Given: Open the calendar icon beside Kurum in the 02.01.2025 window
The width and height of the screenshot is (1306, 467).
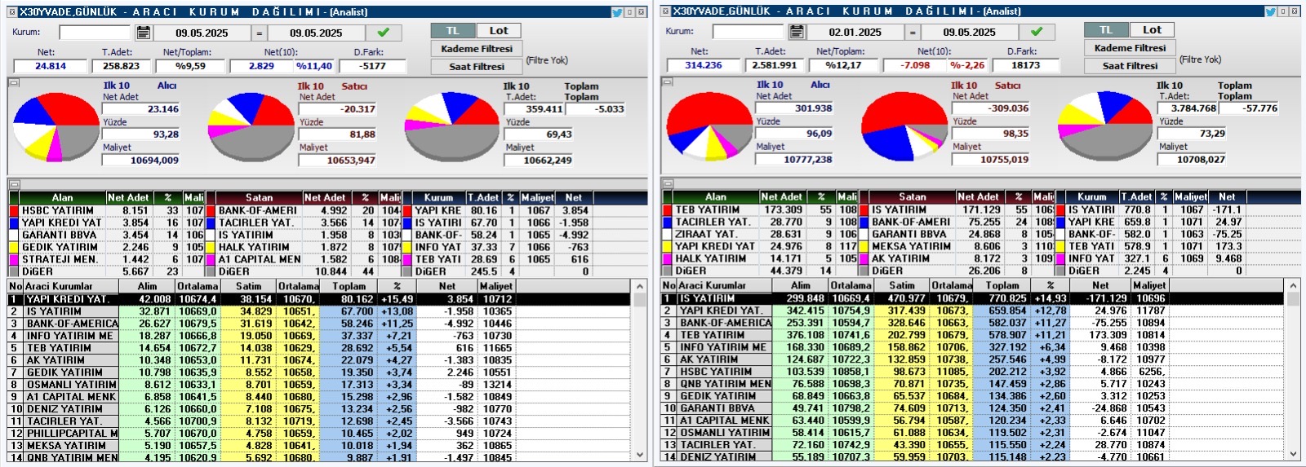Looking at the screenshot, I should [x=797, y=32].
